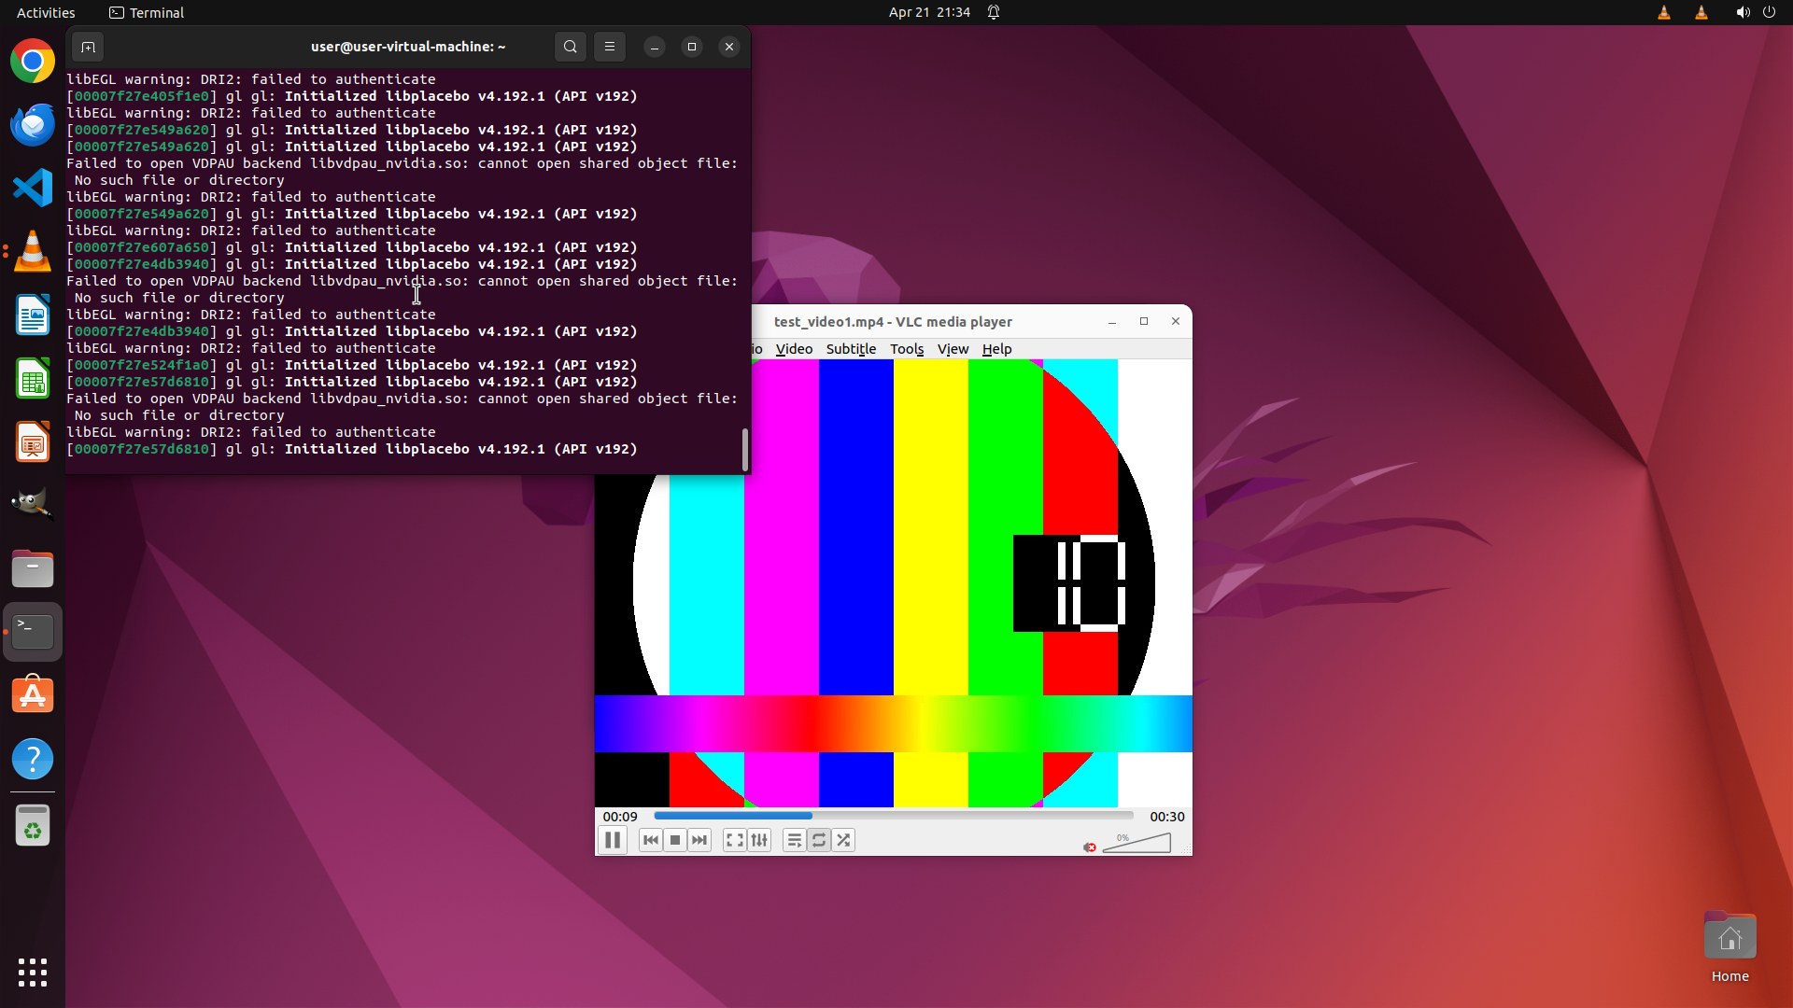
Task: Stop playback with the stop button
Action: coord(675,840)
